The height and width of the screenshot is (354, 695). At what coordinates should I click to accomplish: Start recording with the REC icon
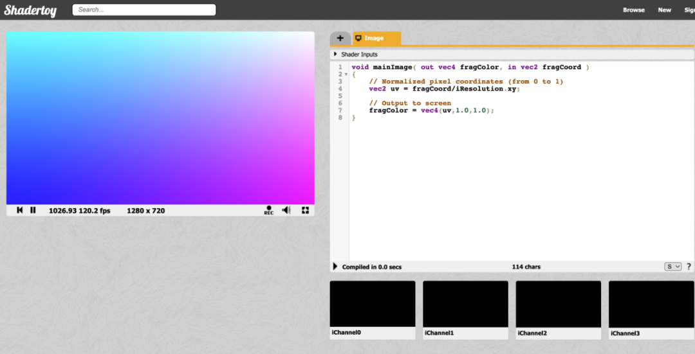pos(268,210)
